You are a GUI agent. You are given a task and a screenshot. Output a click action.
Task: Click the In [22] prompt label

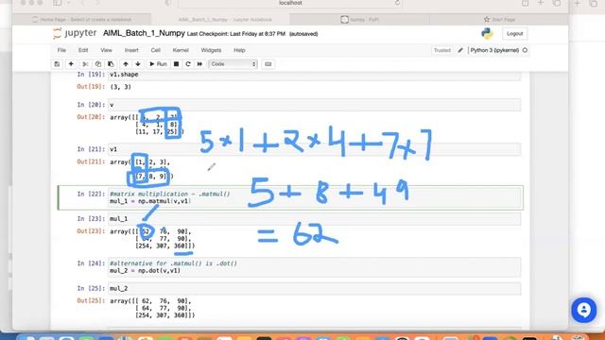click(x=91, y=194)
